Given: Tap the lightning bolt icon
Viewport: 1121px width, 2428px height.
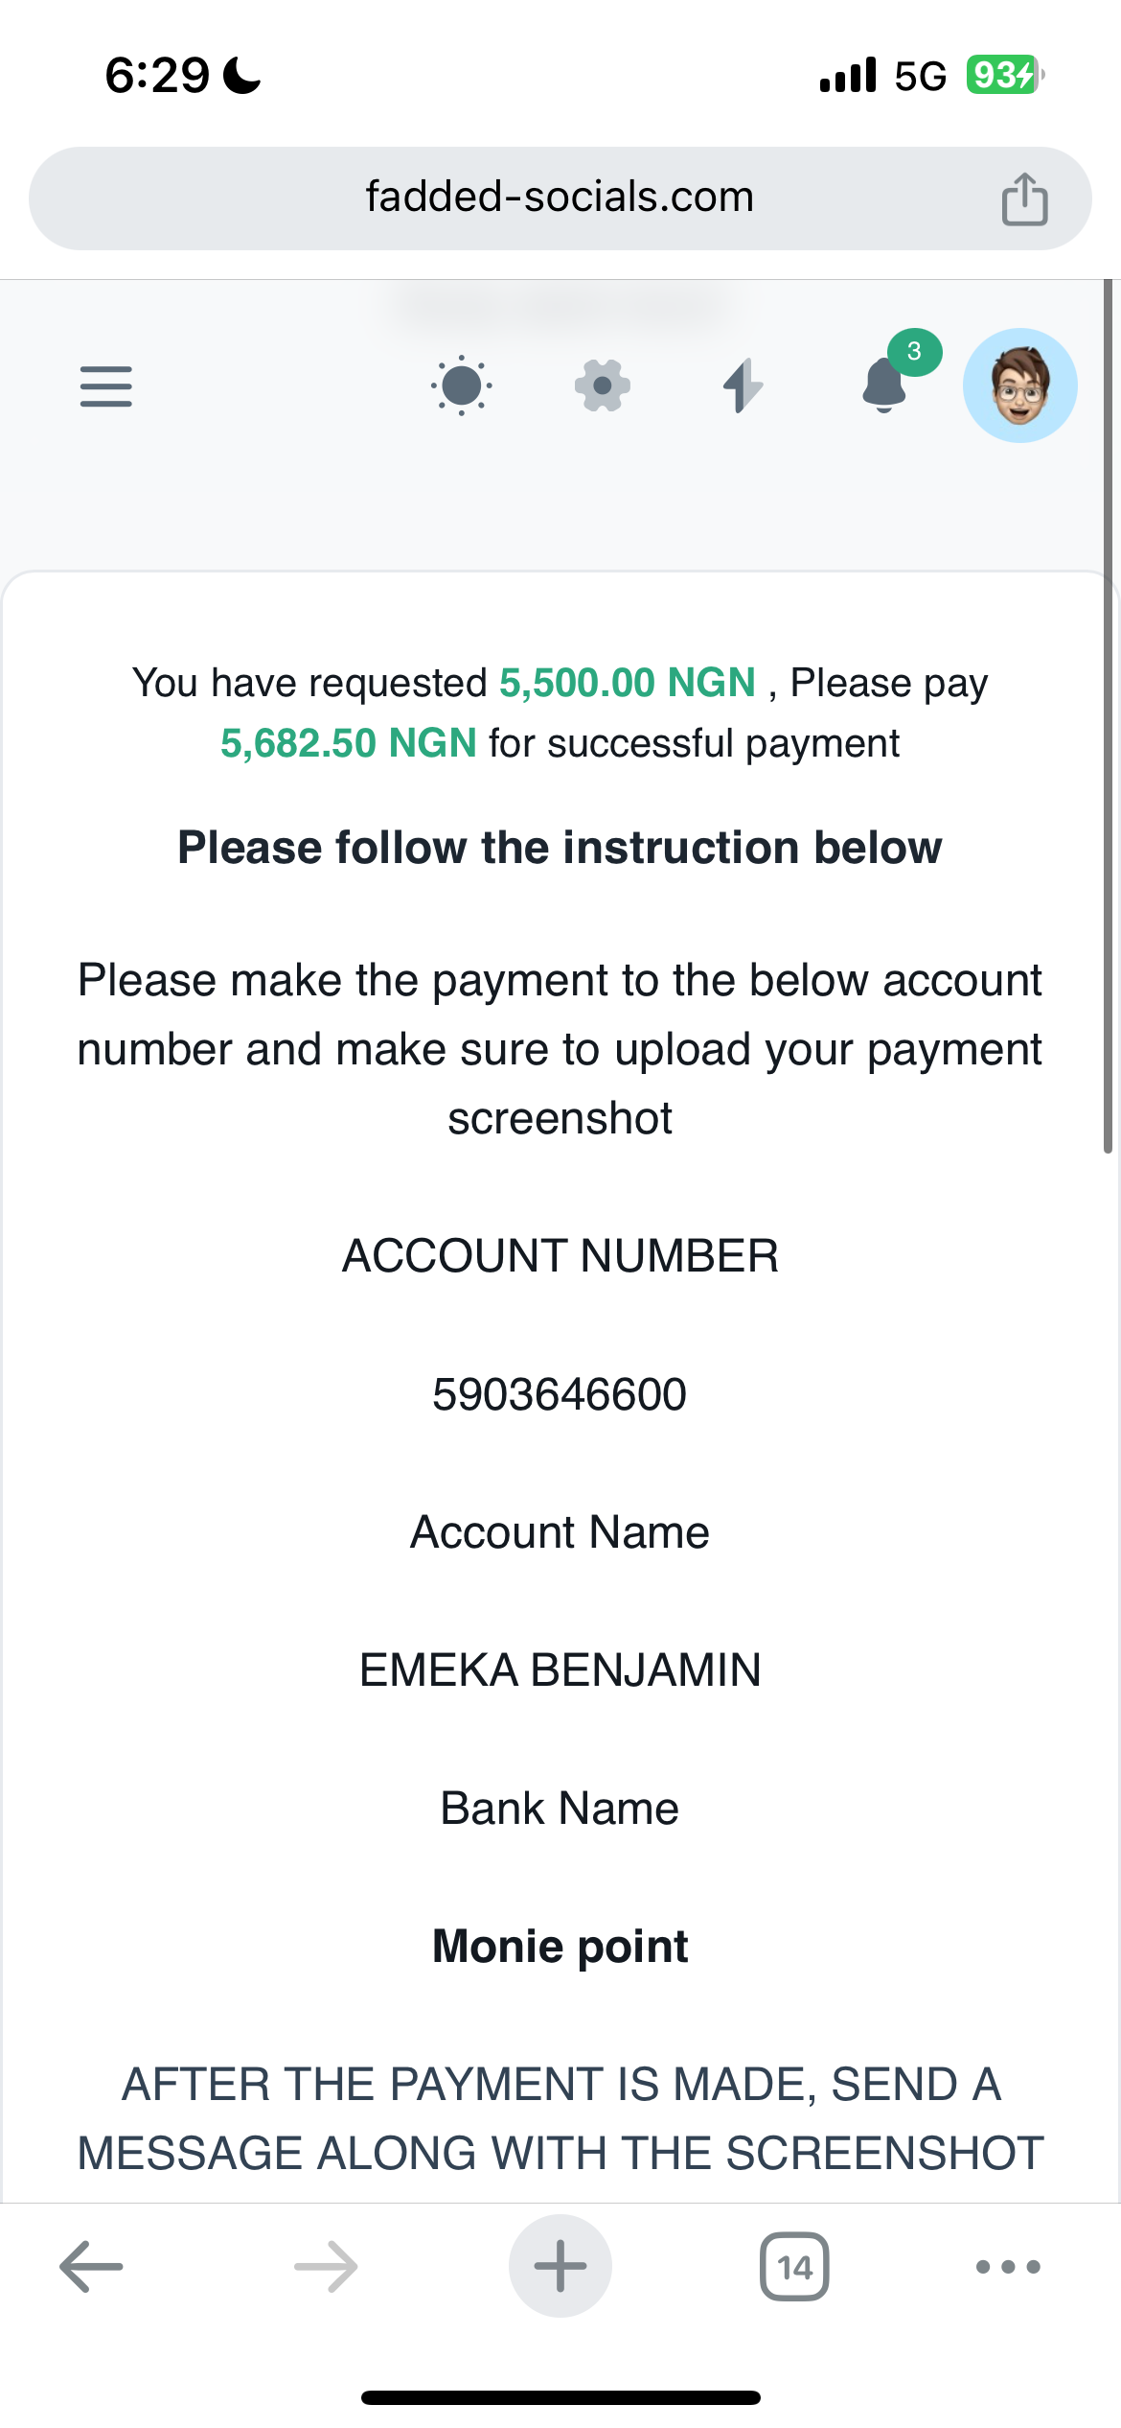Looking at the screenshot, I should 743,385.
